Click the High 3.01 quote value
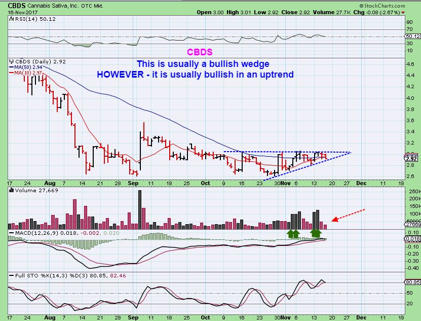Screen dimensions: 421x321 pyautogui.click(x=239, y=12)
